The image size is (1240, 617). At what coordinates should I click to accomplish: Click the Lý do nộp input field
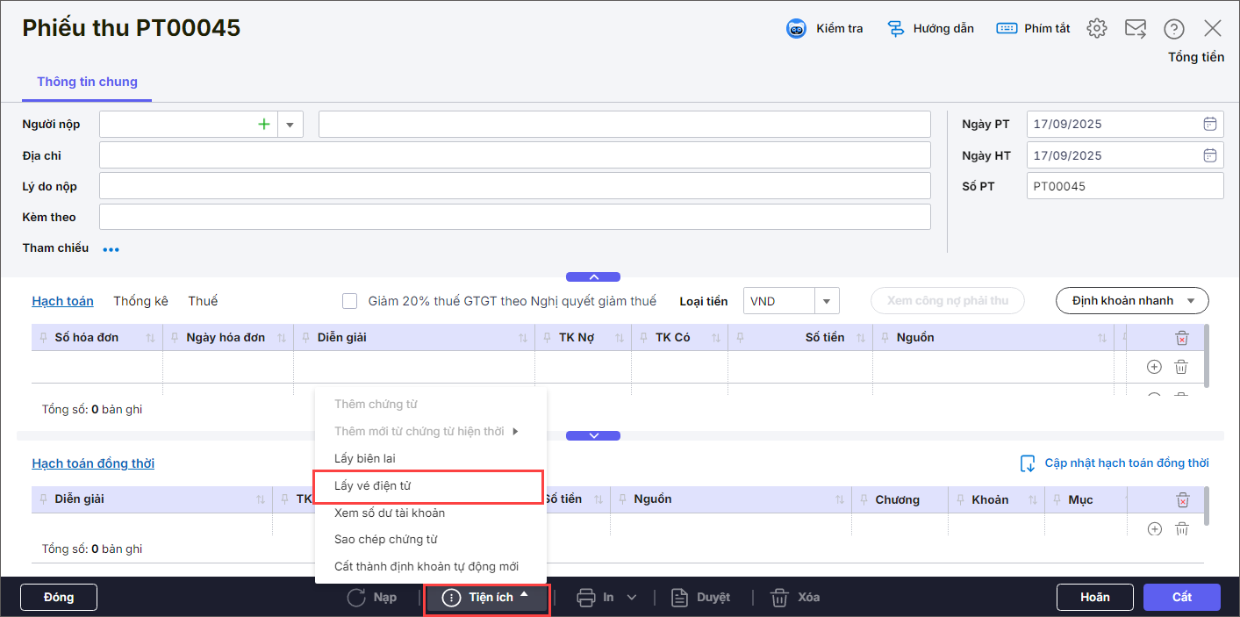coord(514,186)
